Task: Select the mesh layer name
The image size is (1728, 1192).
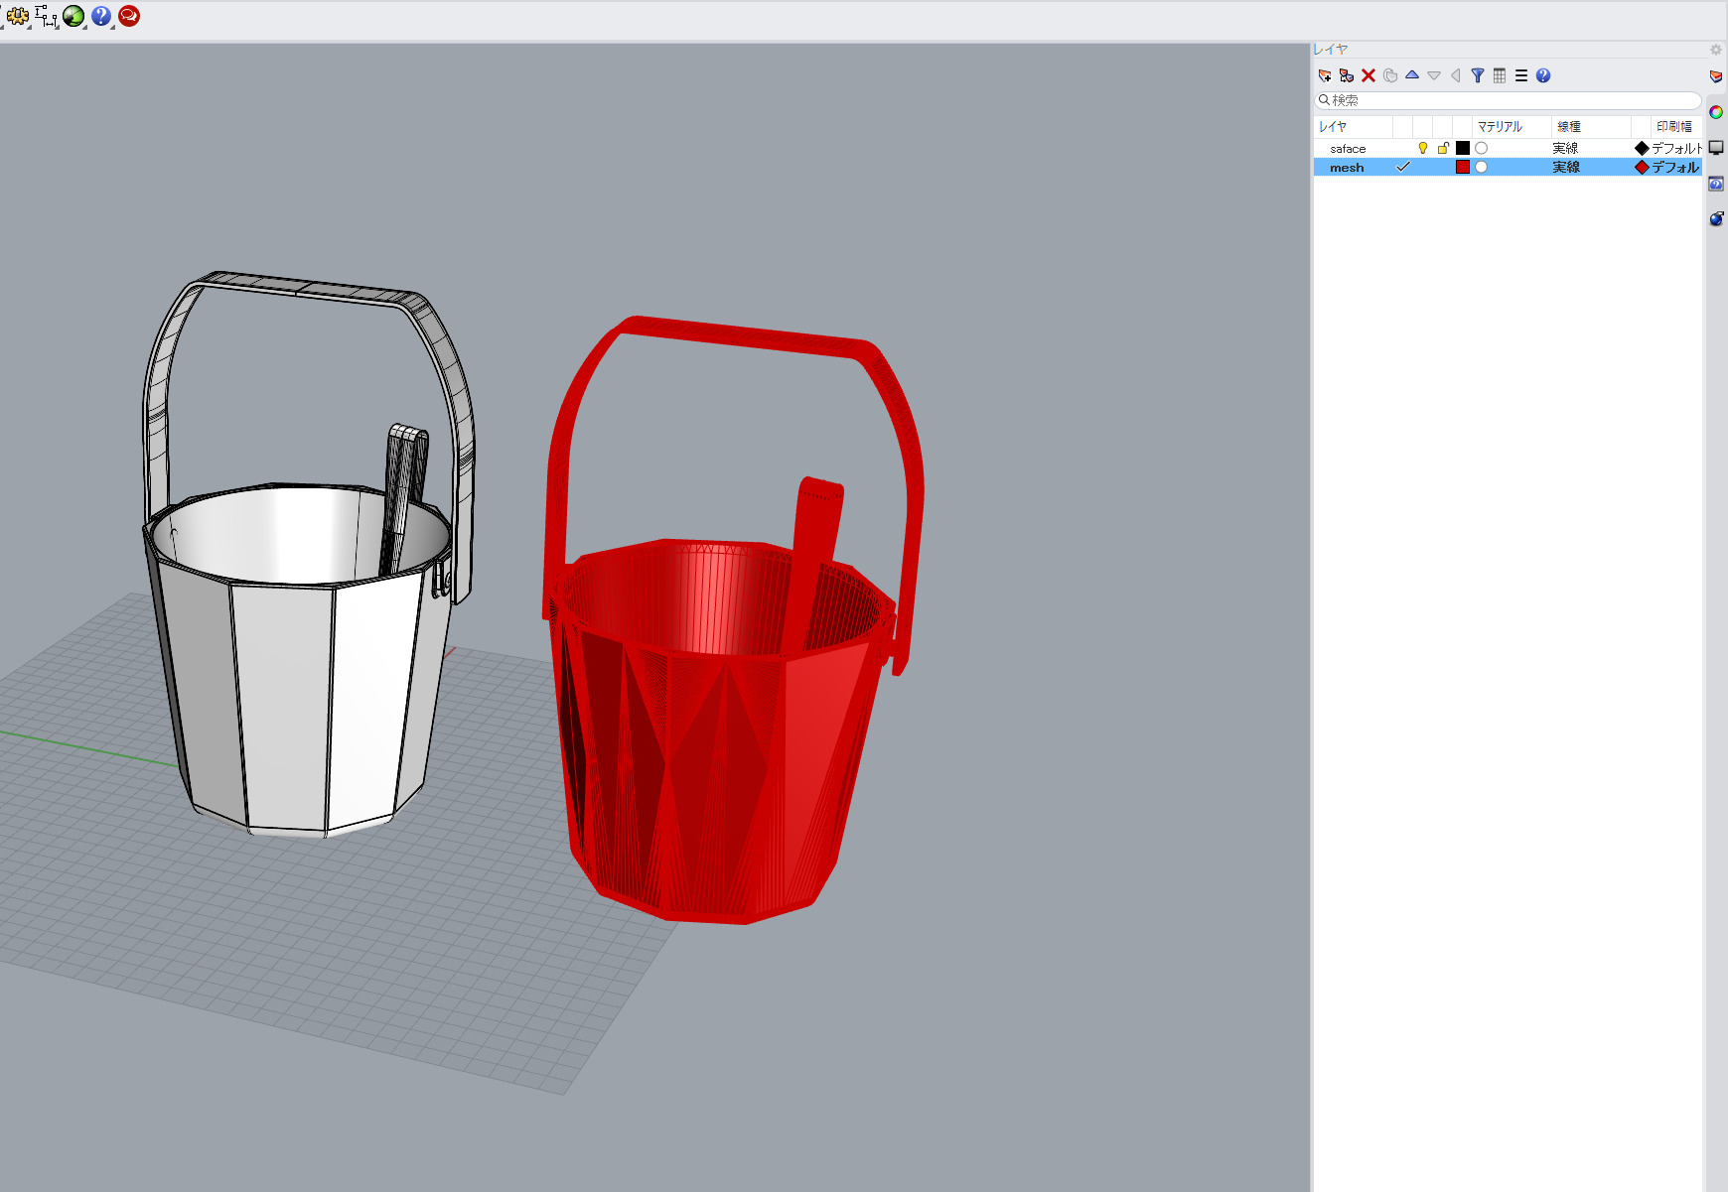Action: click(1347, 167)
